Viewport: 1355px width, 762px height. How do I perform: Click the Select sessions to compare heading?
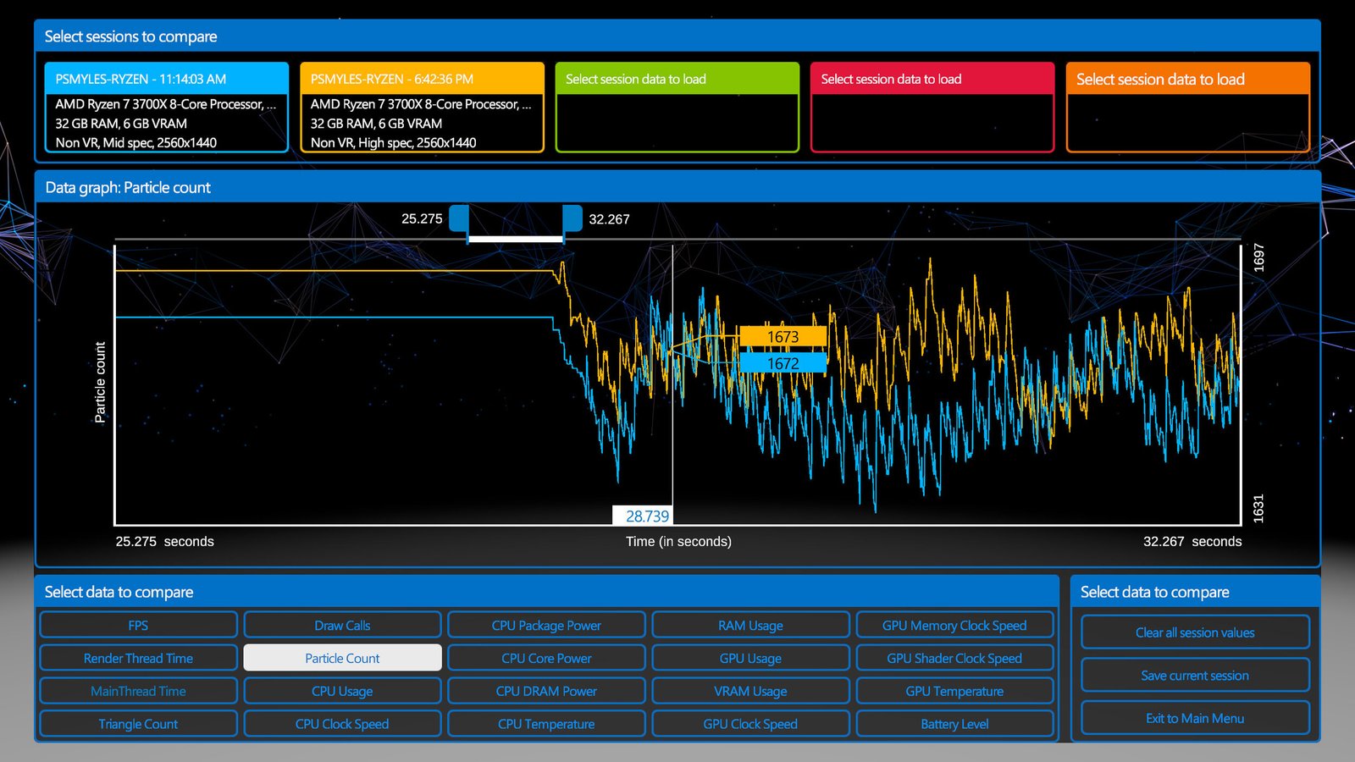pyautogui.click(x=130, y=36)
